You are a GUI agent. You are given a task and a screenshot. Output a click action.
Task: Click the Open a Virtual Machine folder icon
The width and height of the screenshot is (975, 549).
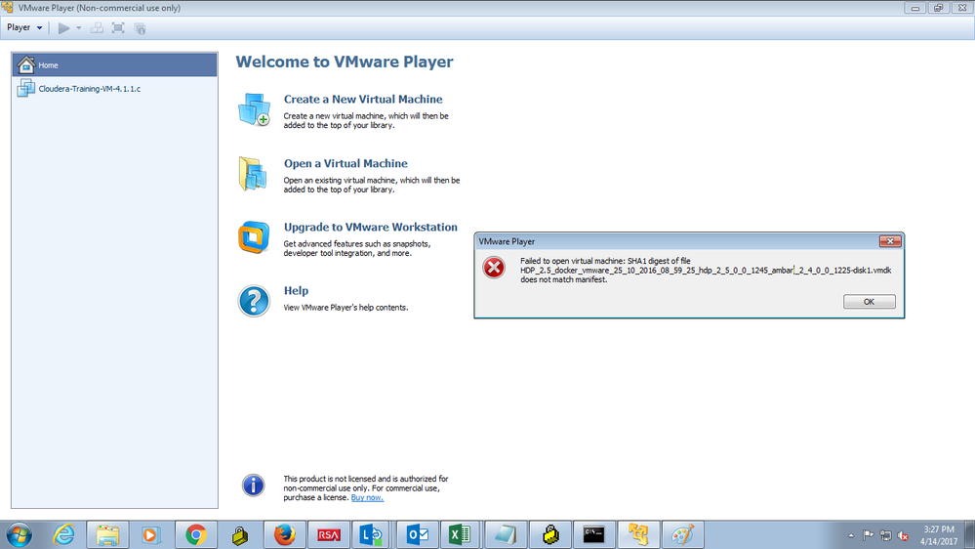click(x=253, y=174)
